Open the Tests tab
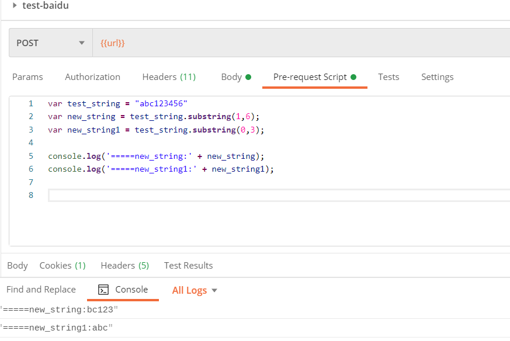 388,77
